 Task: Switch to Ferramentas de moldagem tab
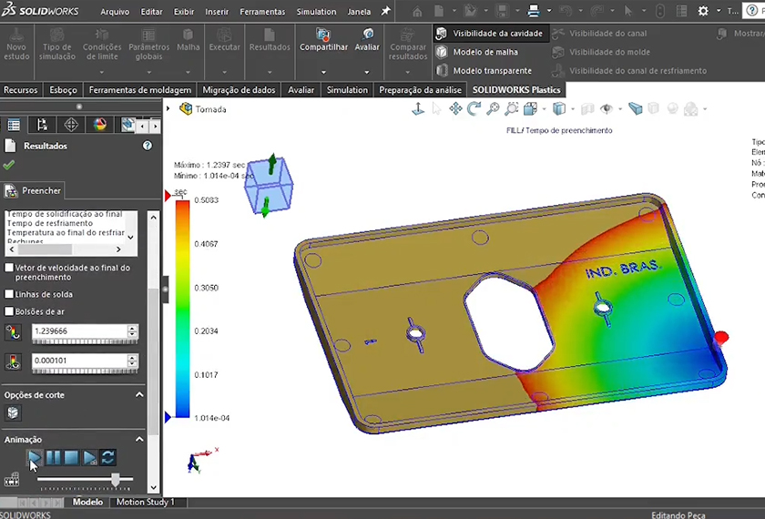point(140,90)
